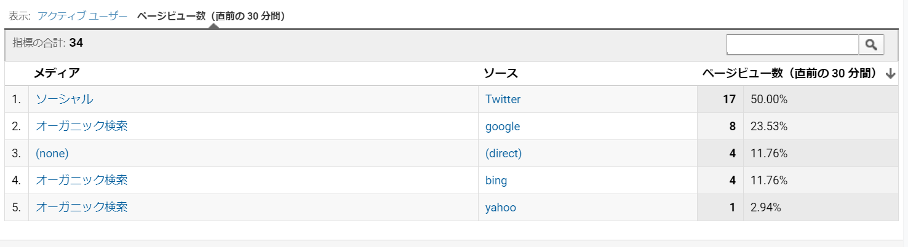Click the ソース column header
Viewport: 908px width, 247px height.
(501, 74)
